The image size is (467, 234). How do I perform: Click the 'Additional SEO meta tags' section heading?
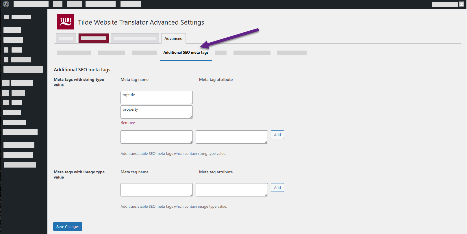coord(82,70)
